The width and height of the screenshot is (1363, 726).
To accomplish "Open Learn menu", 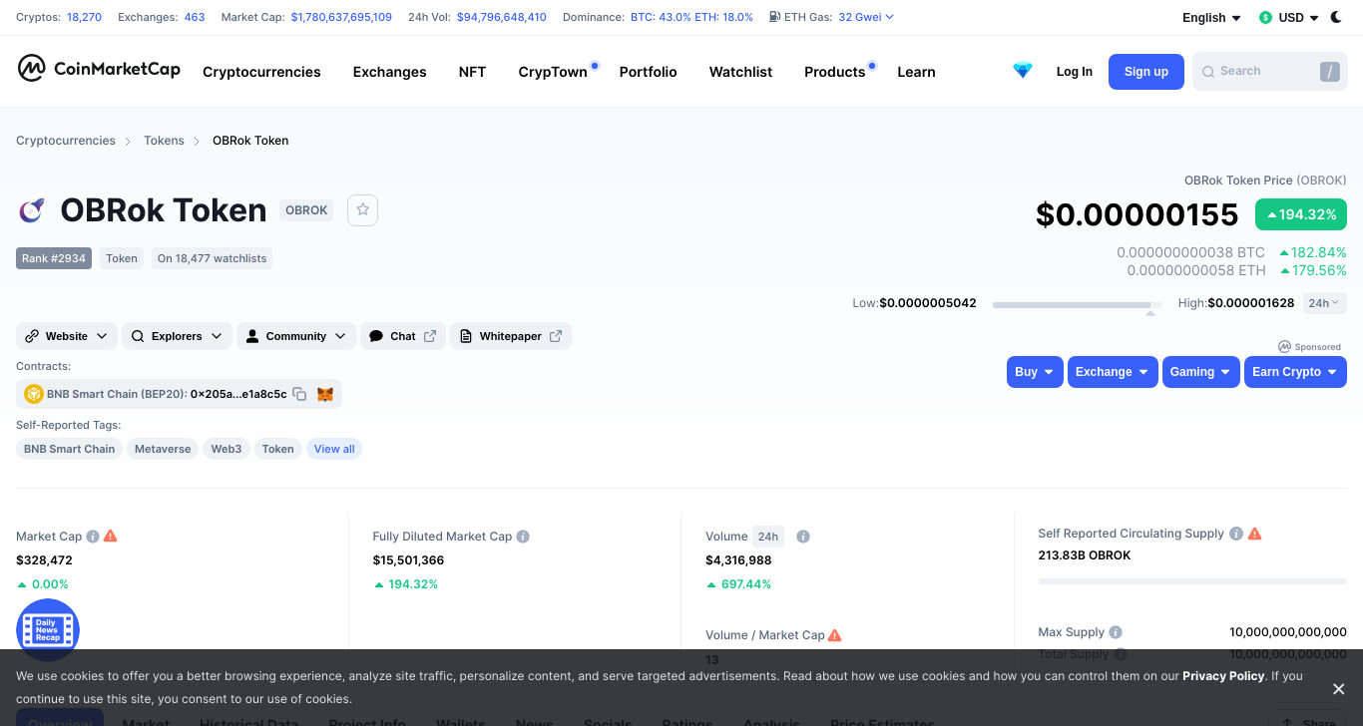I will tap(916, 72).
